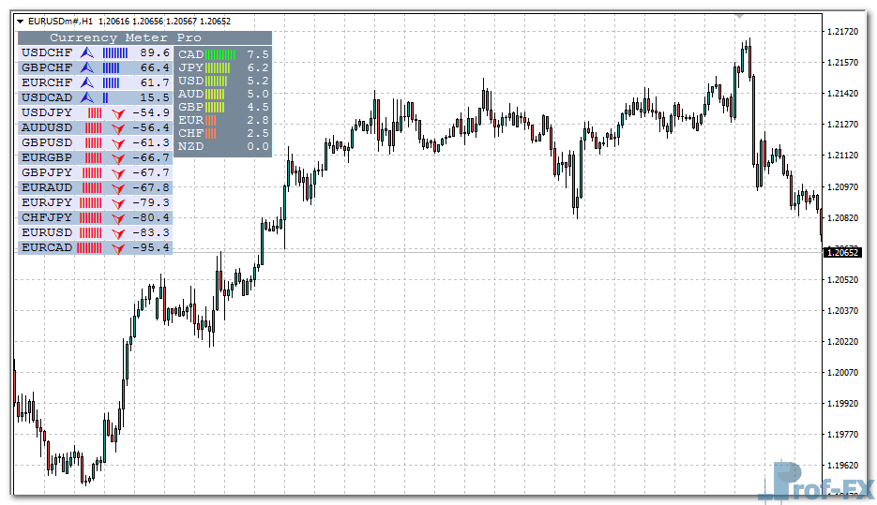Click the blue up arrow beside USDCHF

87,52
